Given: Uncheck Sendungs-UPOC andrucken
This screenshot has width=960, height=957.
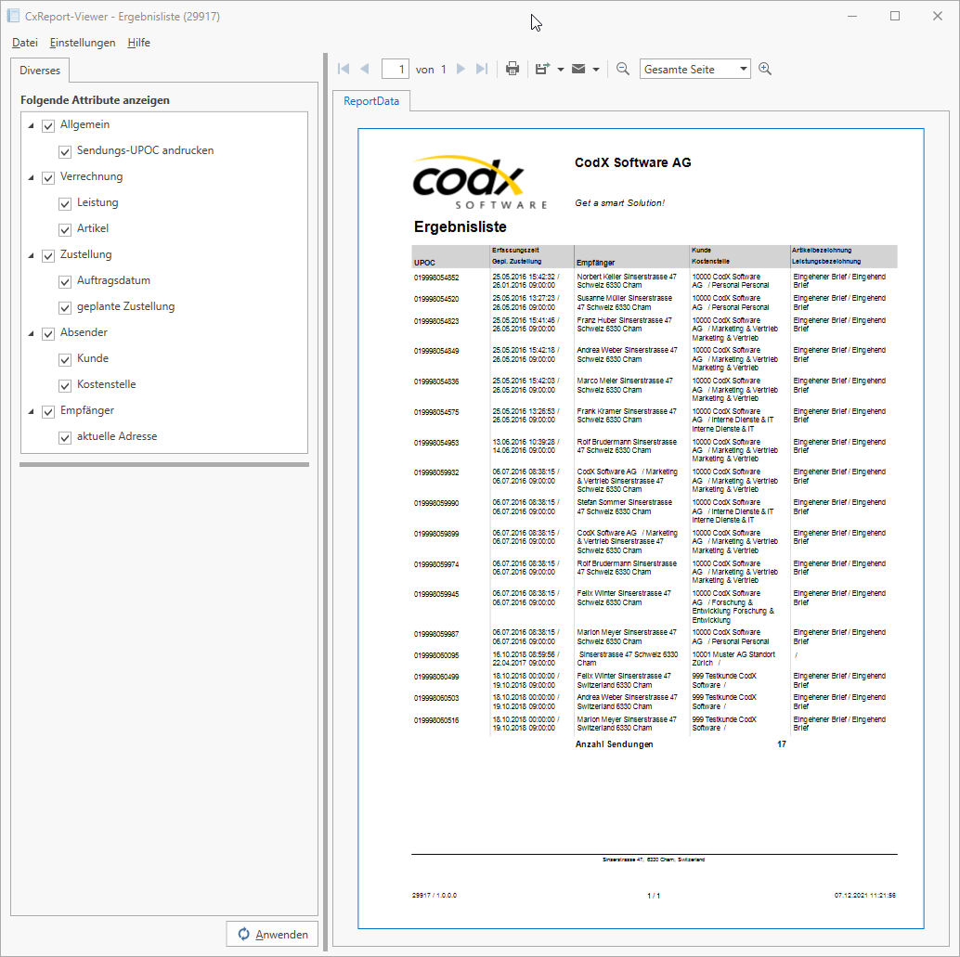Looking at the screenshot, I should point(65,151).
